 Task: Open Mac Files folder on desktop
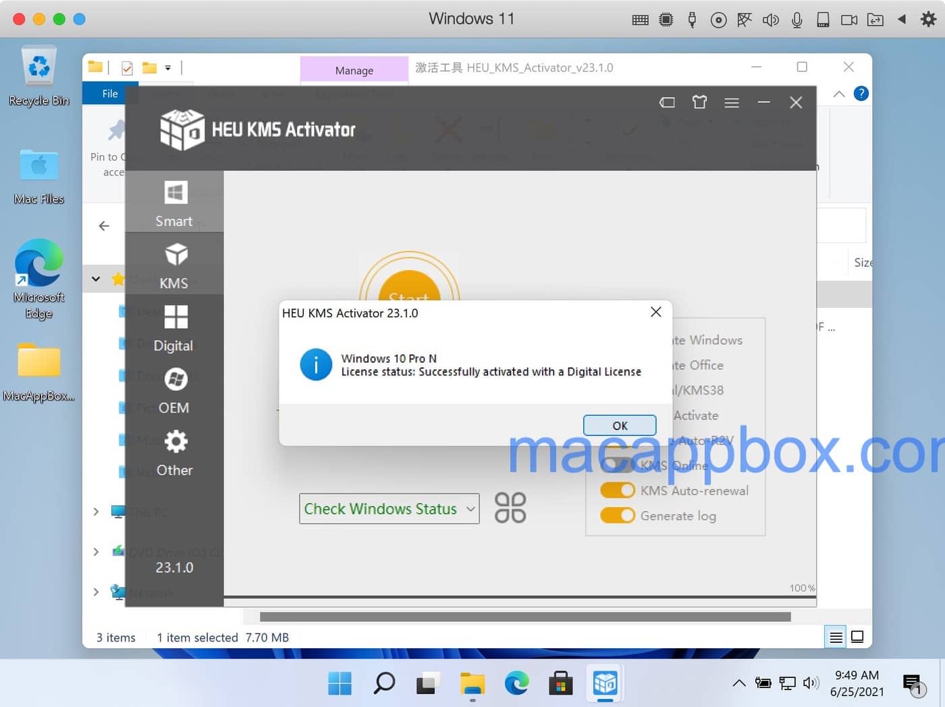point(39,176)
